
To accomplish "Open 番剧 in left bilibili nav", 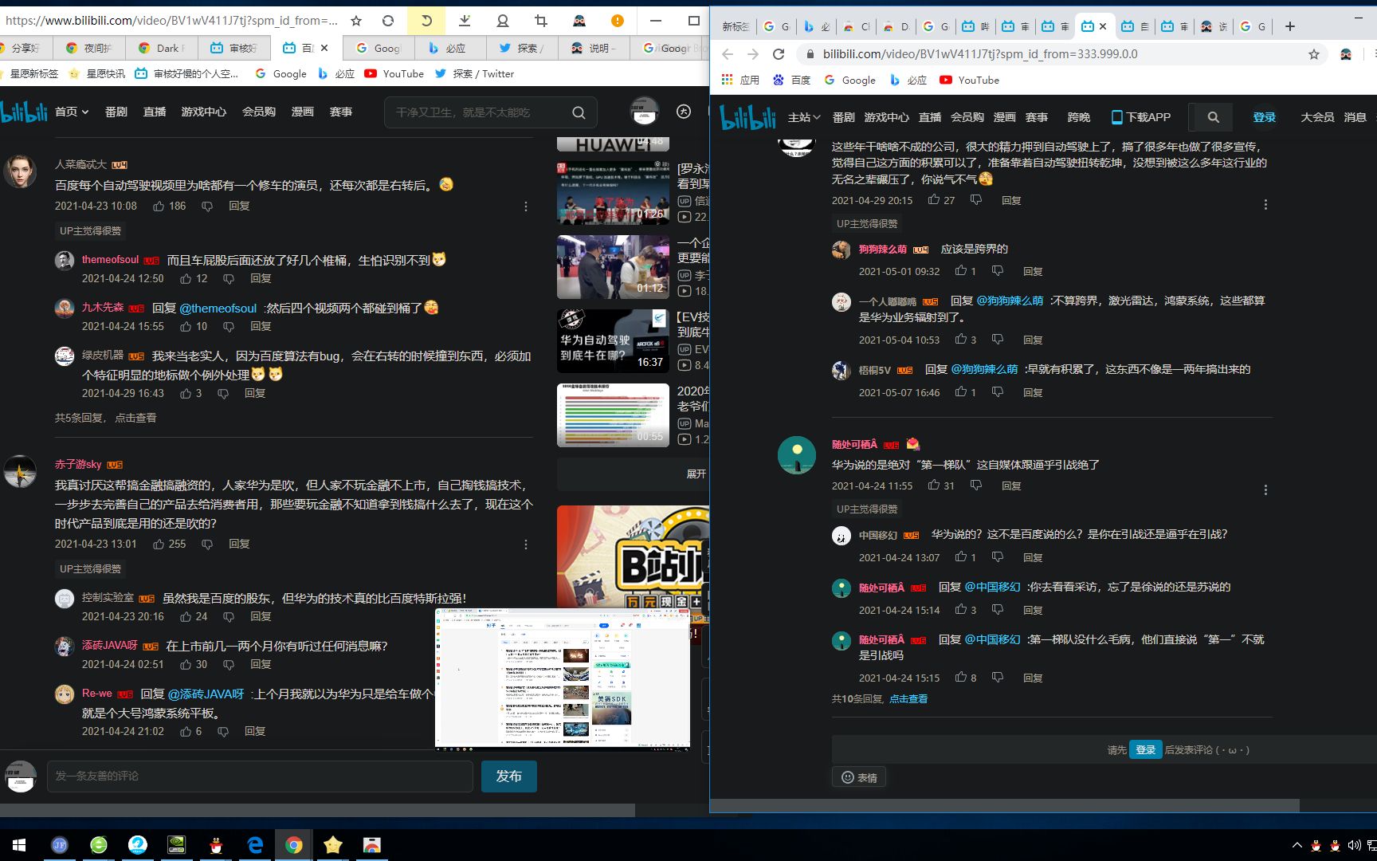I will coord(116,112).
